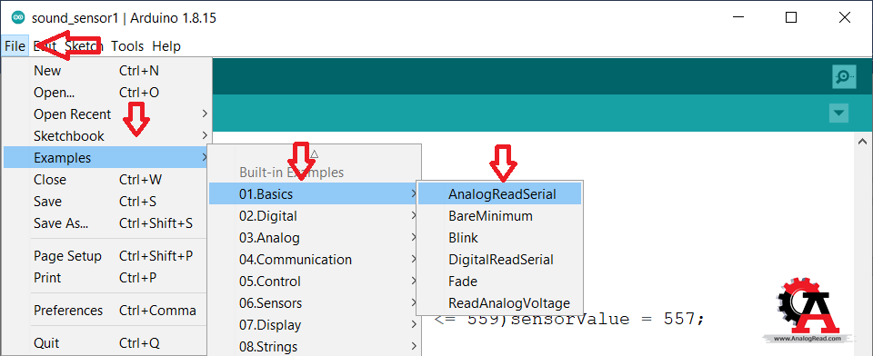Click the scroll-up triangle in Examples submenu
The image size is (873, 356).
pos(314,154)
